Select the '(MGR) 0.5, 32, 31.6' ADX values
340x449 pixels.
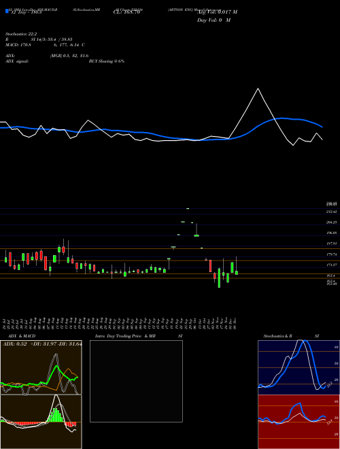(69, 56)
